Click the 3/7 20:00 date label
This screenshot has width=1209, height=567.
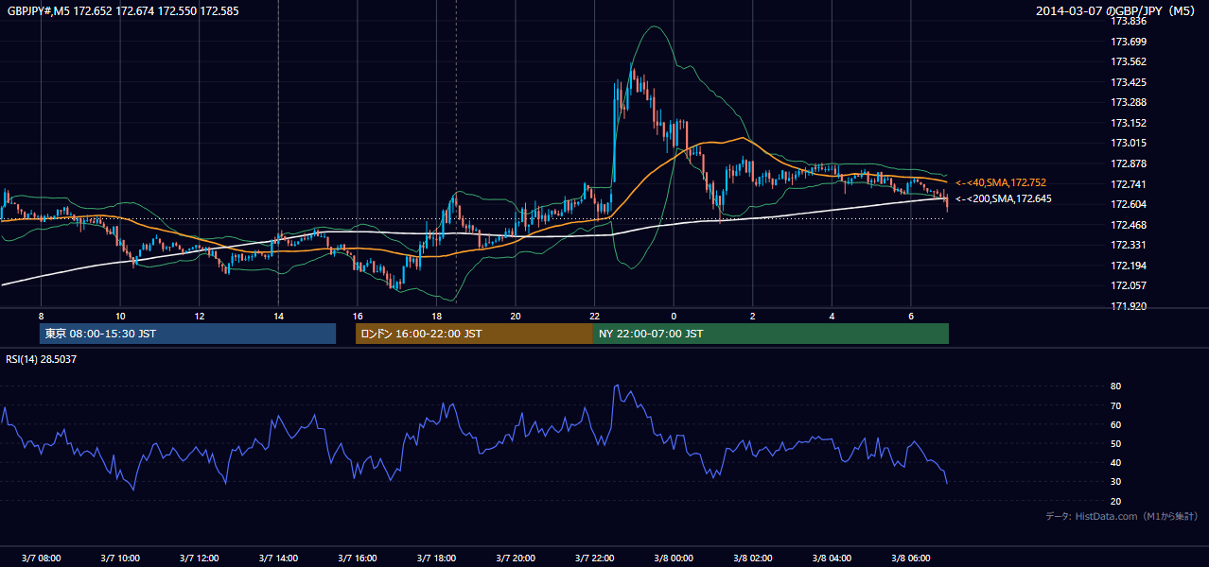pyautogui.click(x=516, y=558)
